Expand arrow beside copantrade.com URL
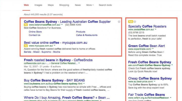Image resolution: width=182 pixels, height=101 pixels. (153, 49)
